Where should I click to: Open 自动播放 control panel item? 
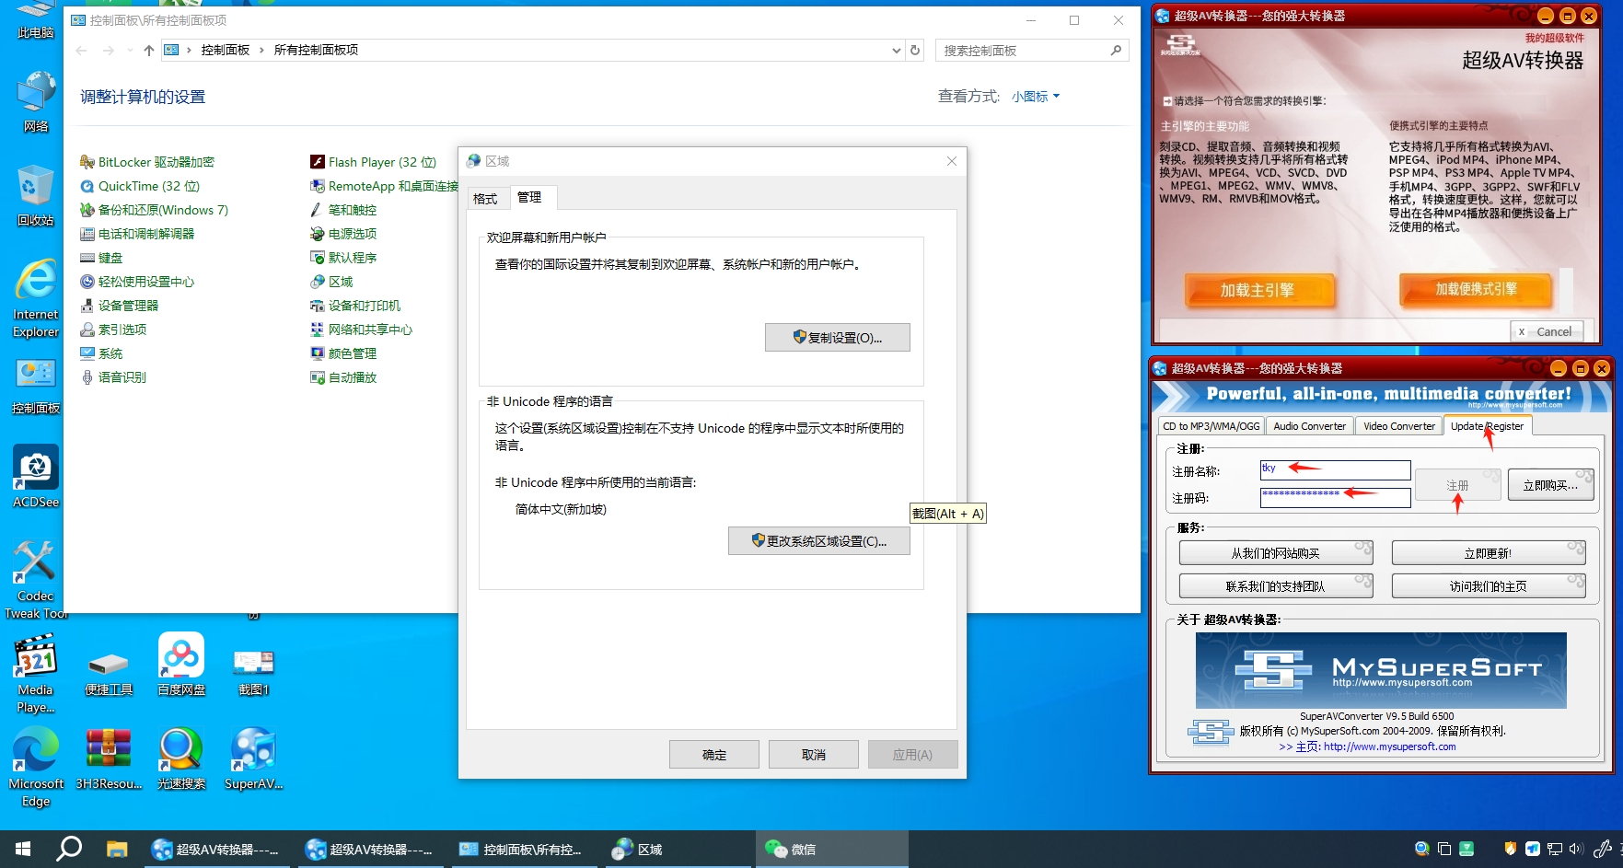[343, 377]
